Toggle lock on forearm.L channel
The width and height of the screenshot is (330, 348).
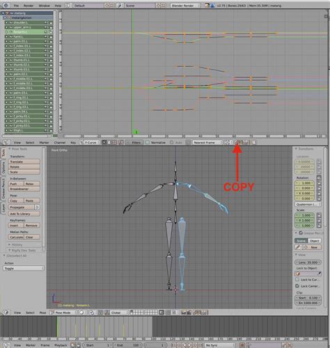tap(51, 32)
